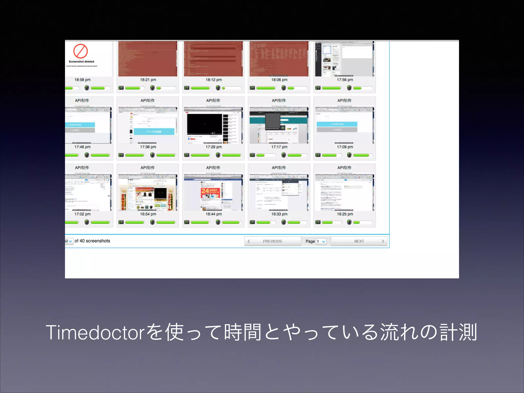Open the 17:36 pm screenshot thumbnail
The height and width of the screenshot is (393, 524).
[x=148, y=125]
